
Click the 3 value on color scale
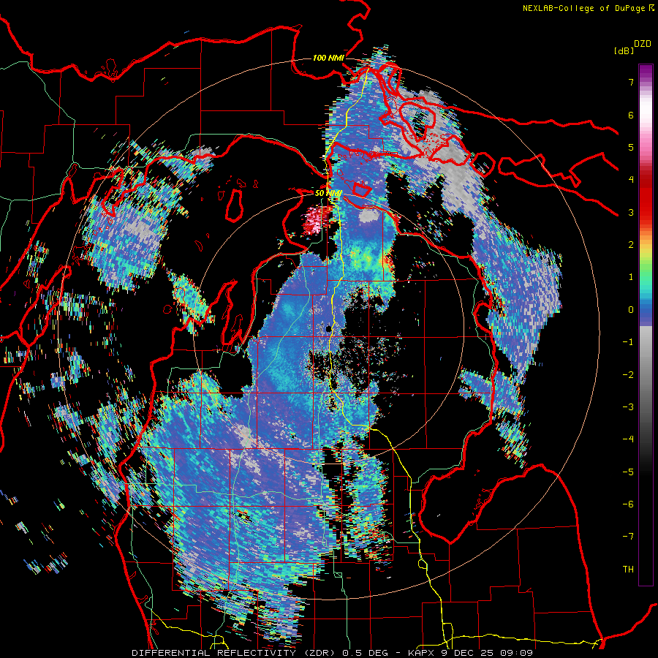coord(631,212)
